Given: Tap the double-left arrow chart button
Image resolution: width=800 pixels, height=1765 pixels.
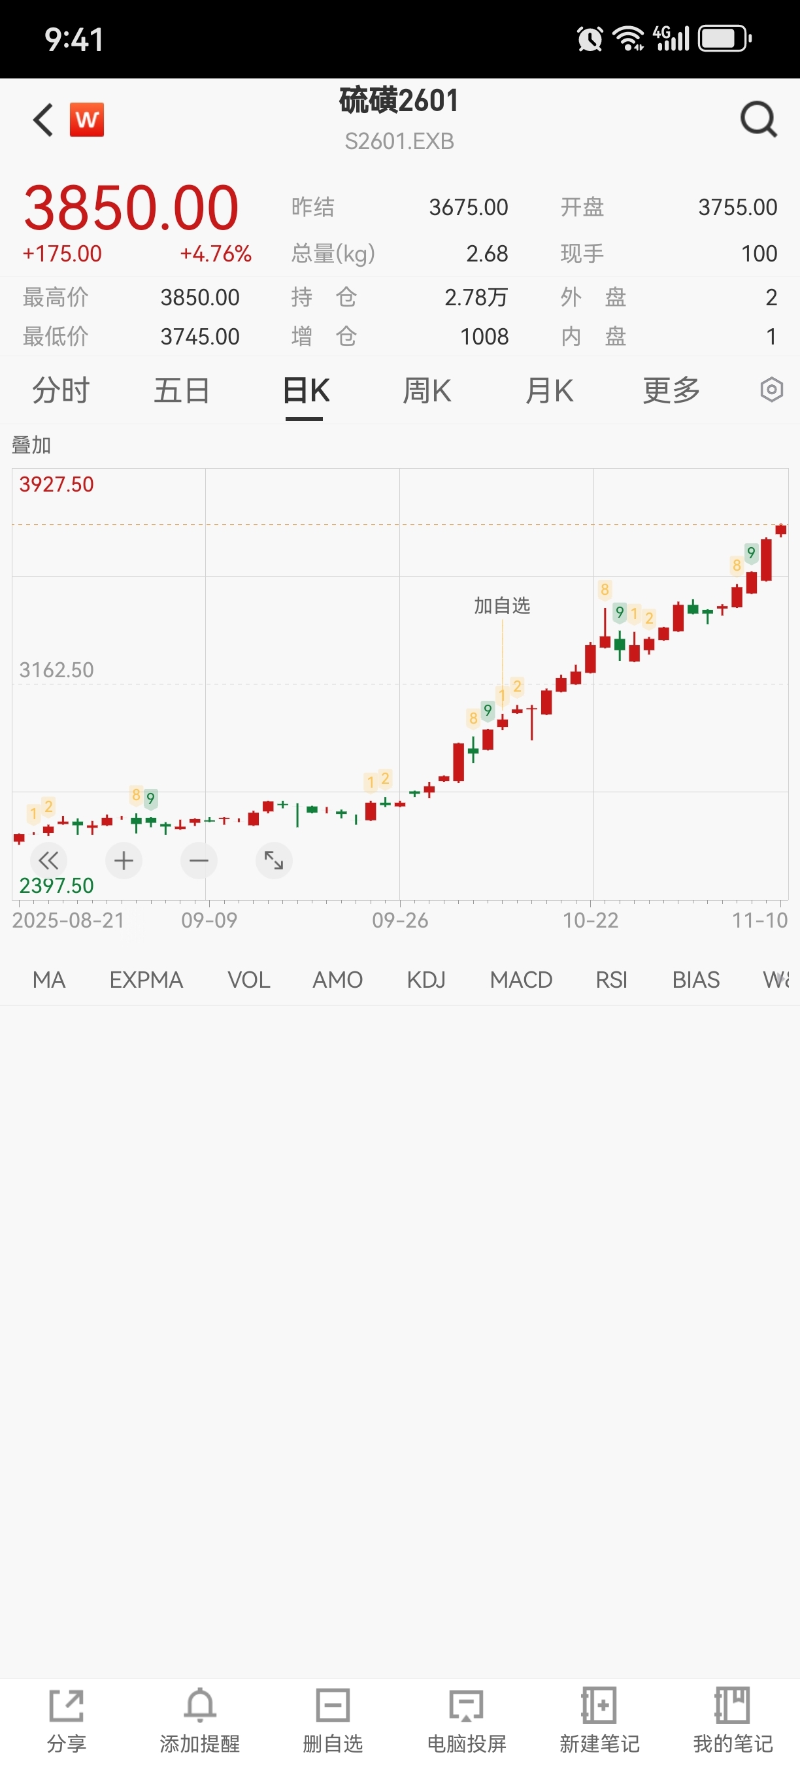Looking at the screenshot, I should (48, 860).
